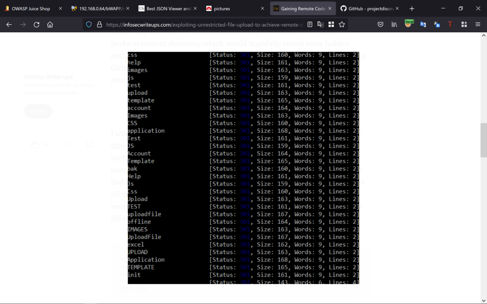Viewport: 487px width, 304px height.
Task: Click the forward navigation arrow
Action: click(23, 25)
